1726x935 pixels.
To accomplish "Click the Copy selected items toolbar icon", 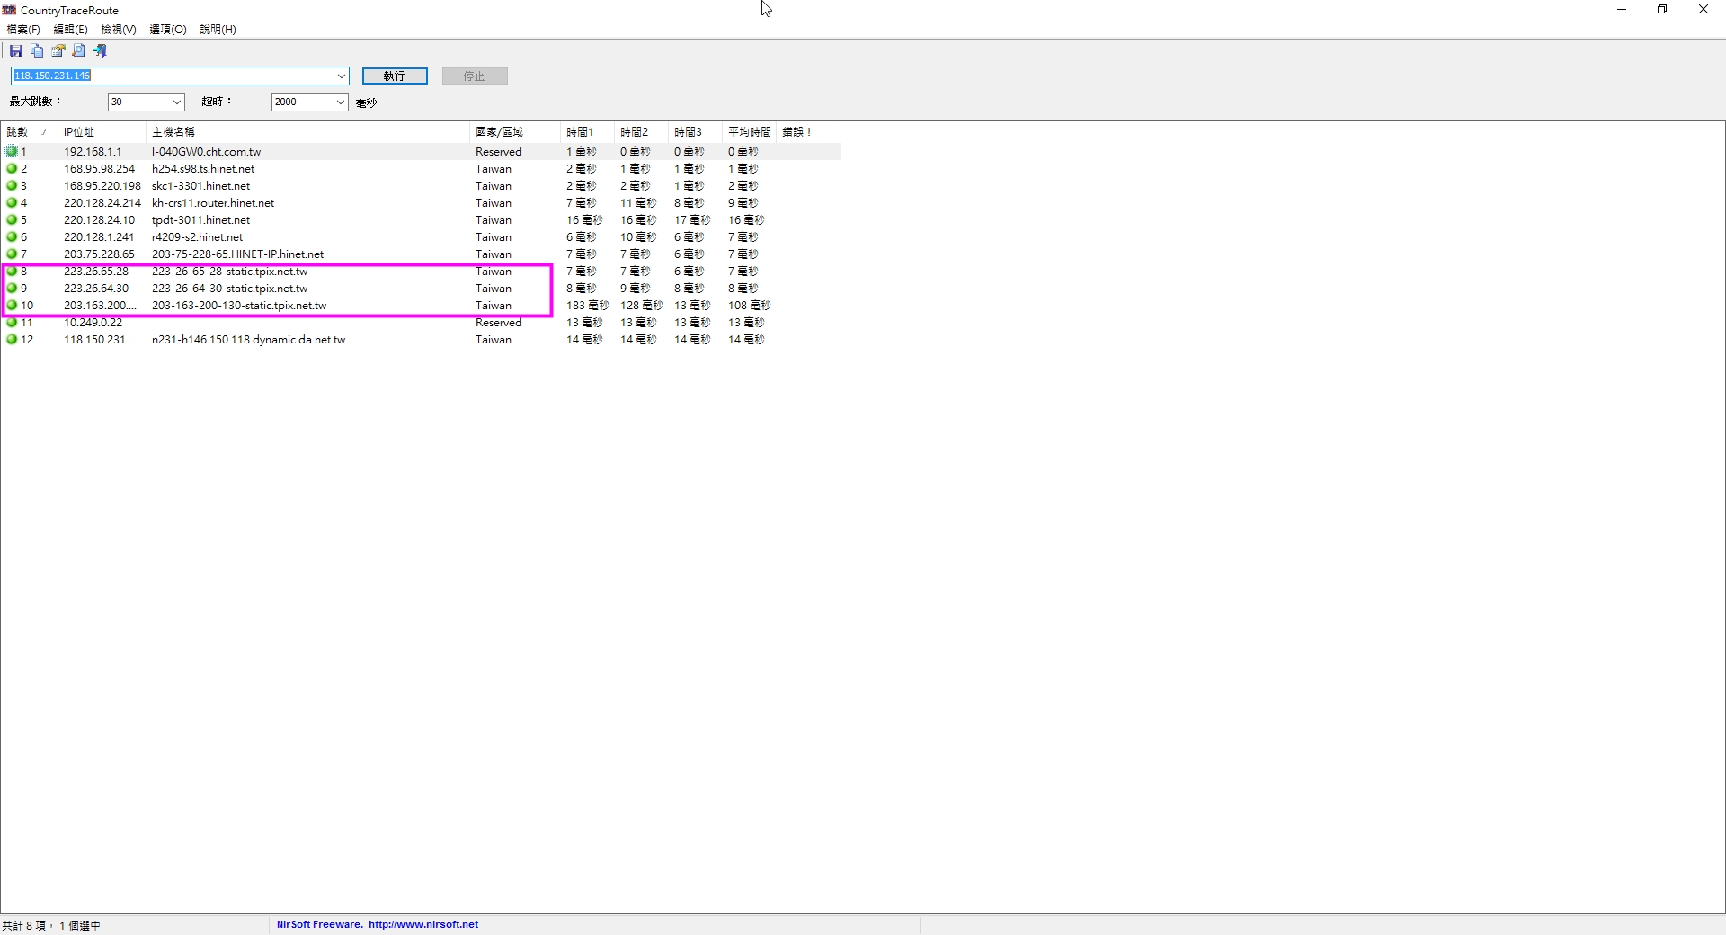I will click(37, 51).
